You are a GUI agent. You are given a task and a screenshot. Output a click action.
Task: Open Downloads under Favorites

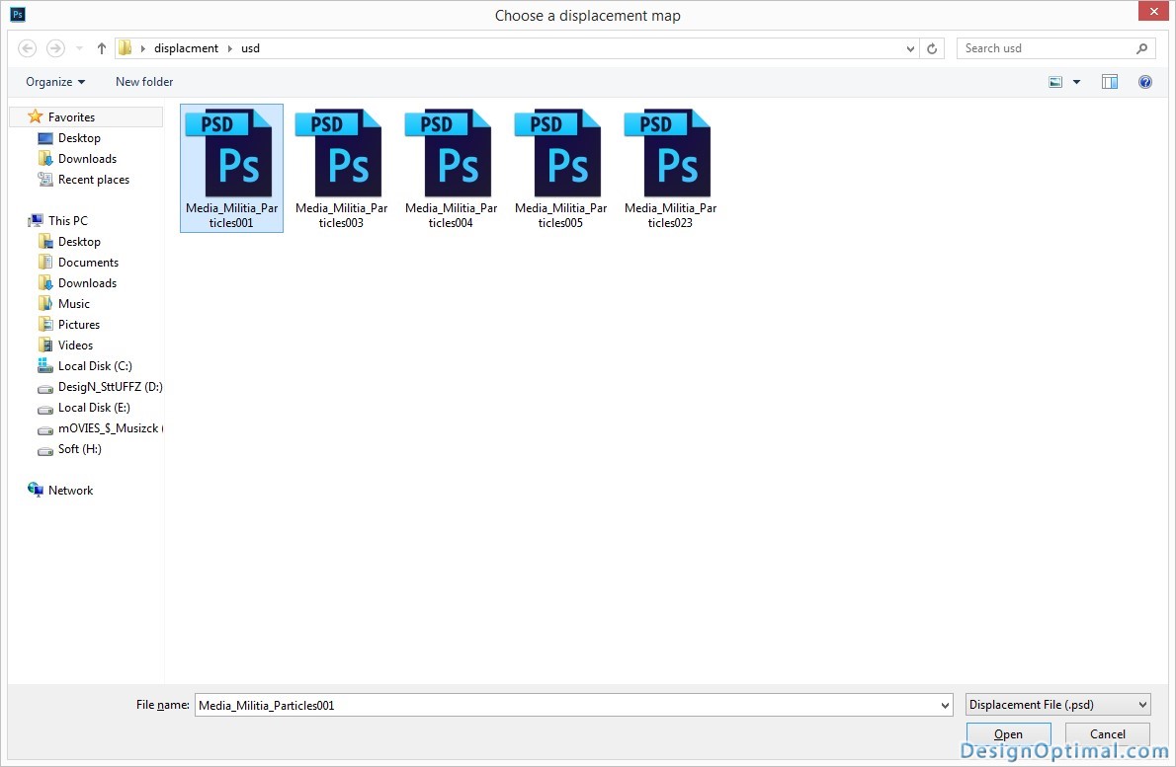[x=86, y=159]
